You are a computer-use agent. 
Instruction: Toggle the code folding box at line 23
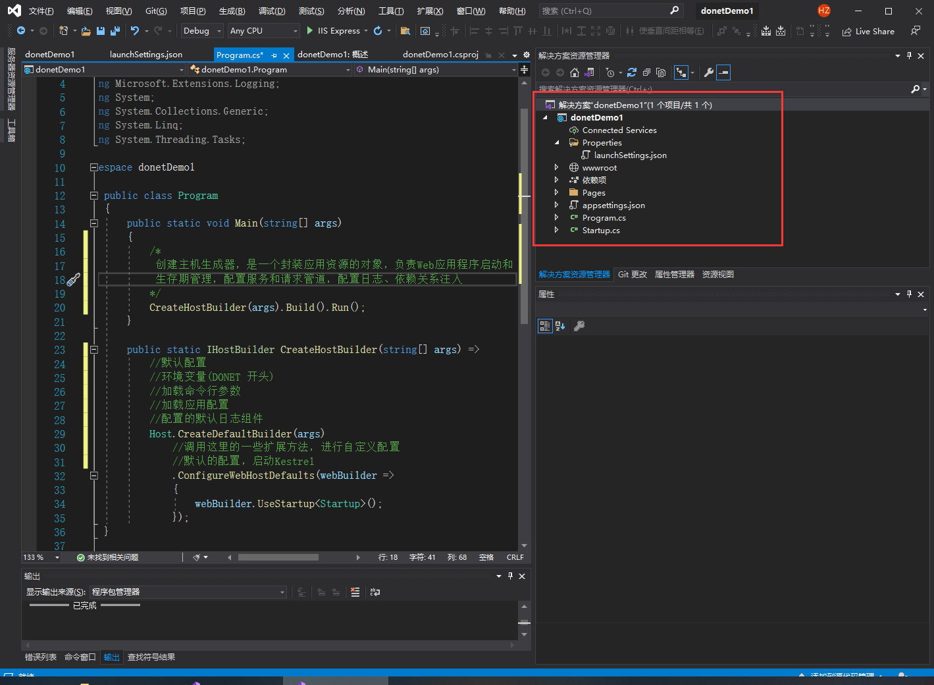pyautogui.click(x=93, y=349)
